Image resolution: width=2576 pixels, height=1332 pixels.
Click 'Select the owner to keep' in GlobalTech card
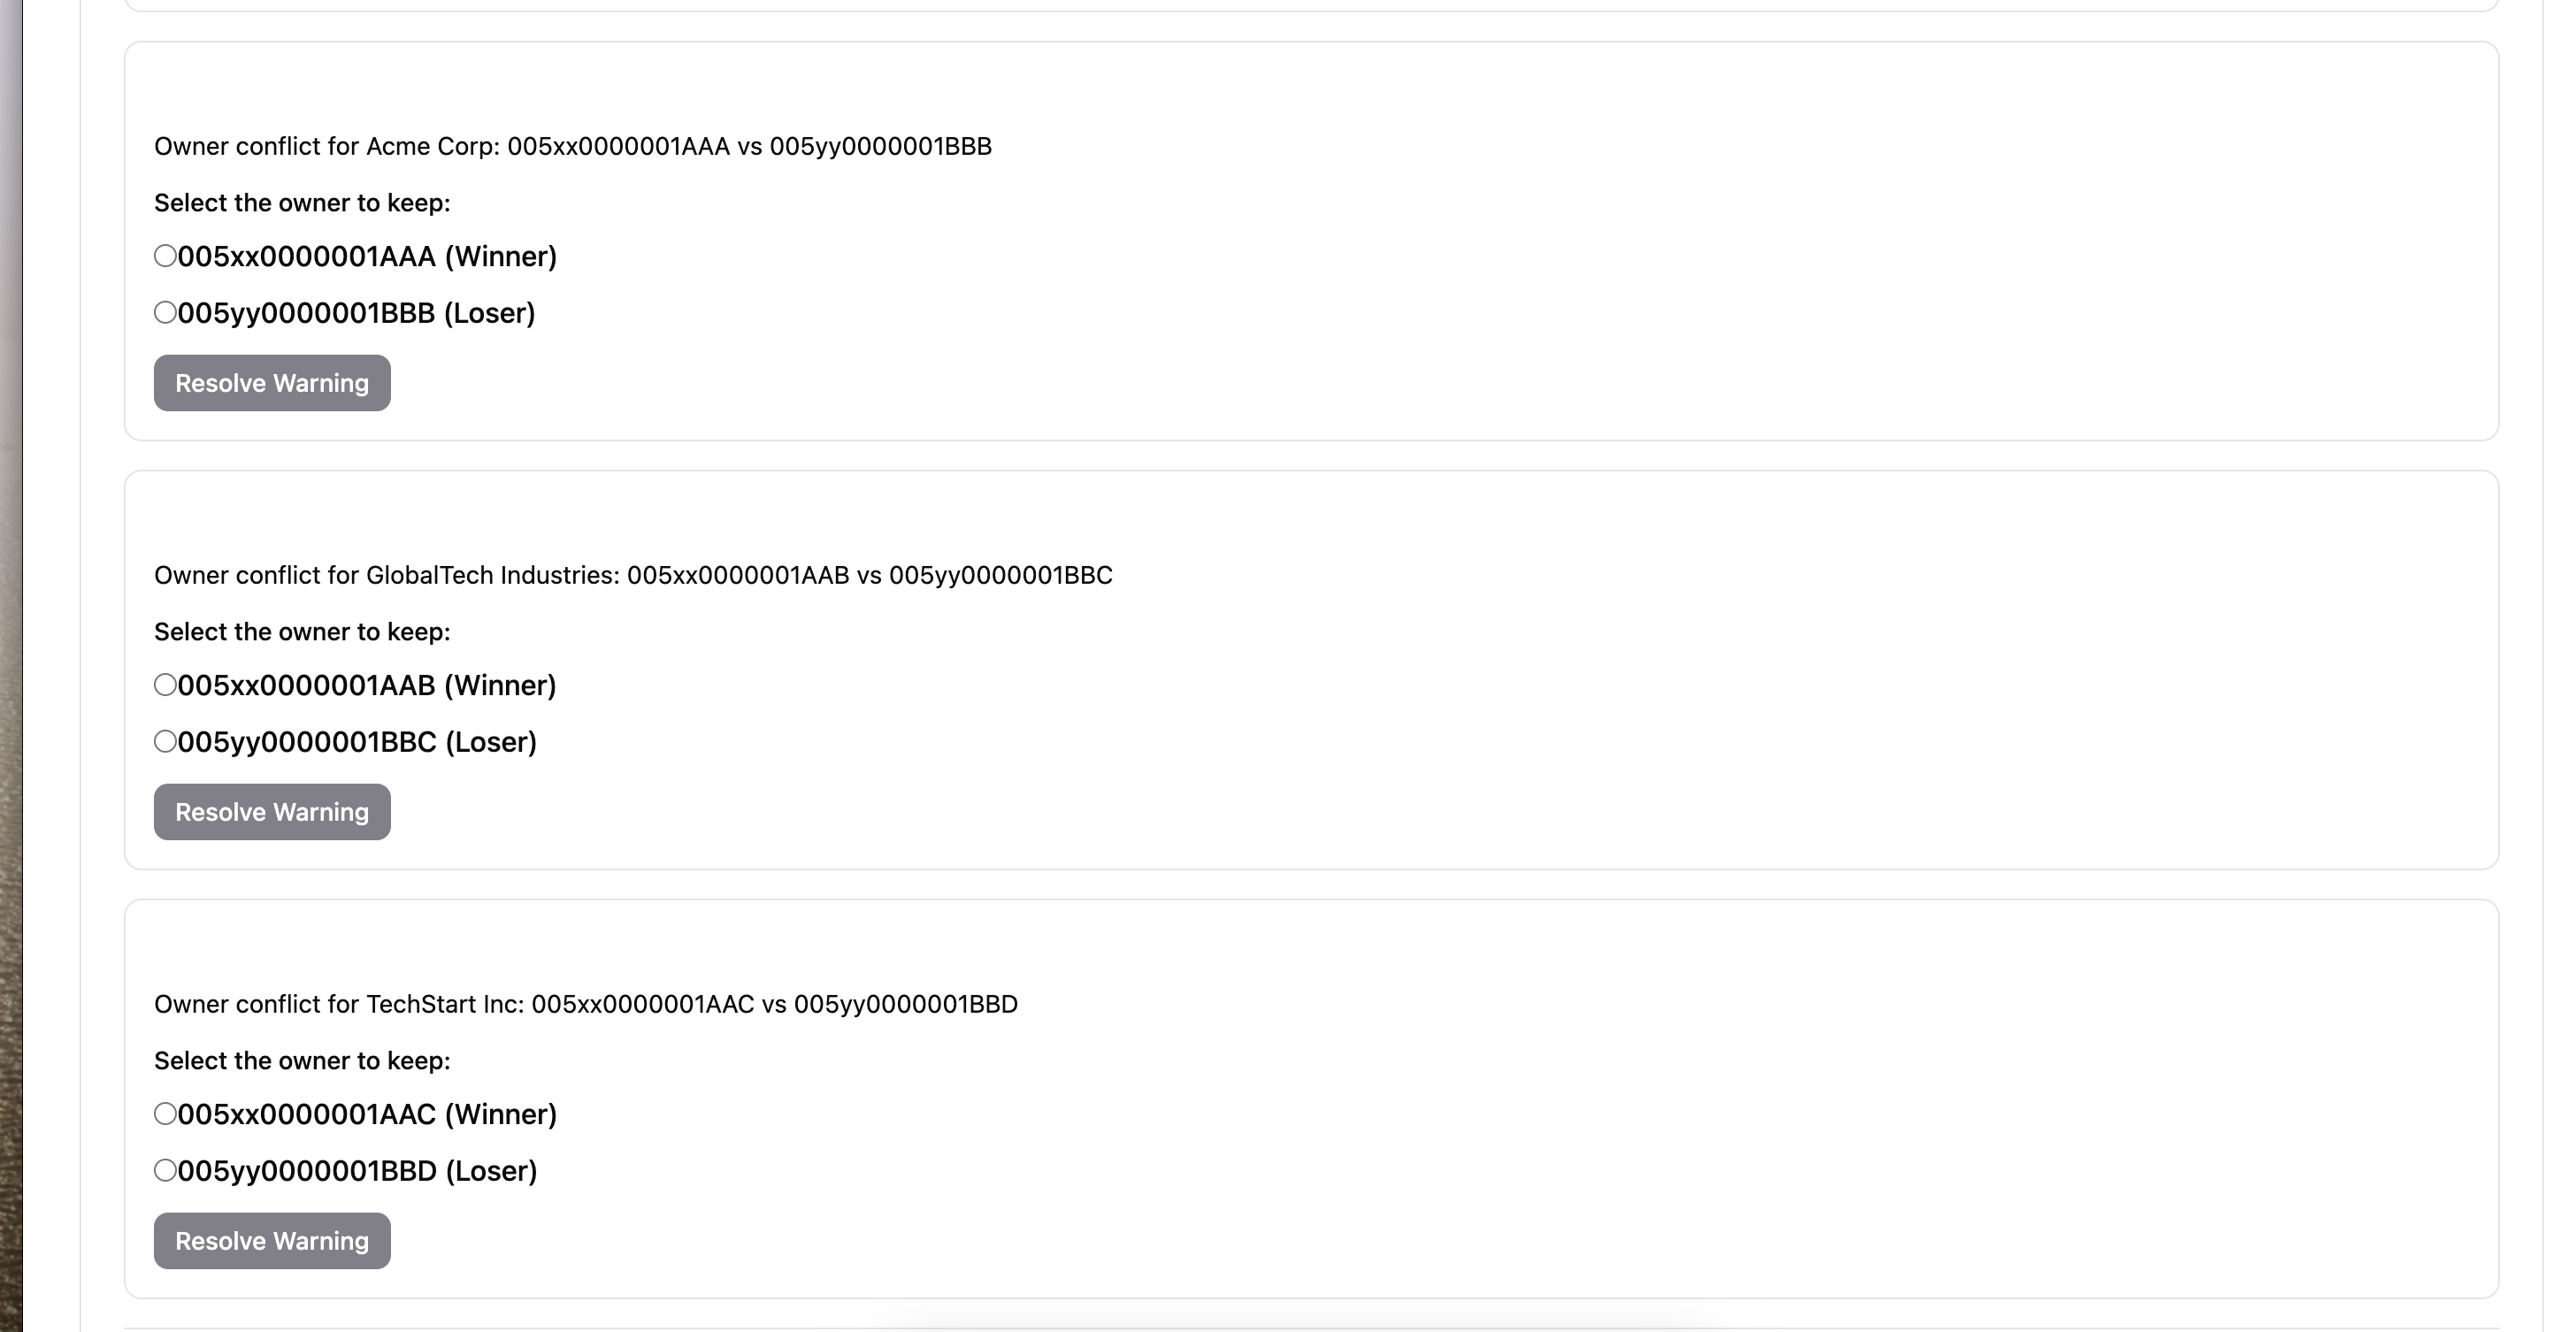(302, 632)
